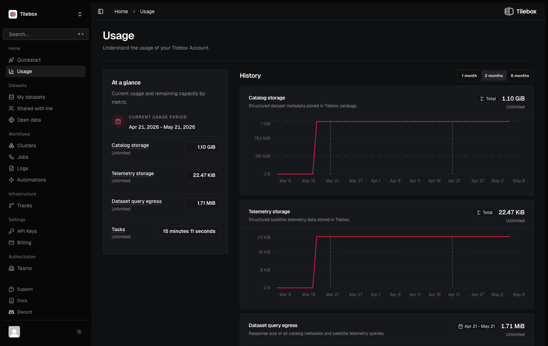
Task: Click the Dataset query egress chart heading
Action: click(273, 325)
